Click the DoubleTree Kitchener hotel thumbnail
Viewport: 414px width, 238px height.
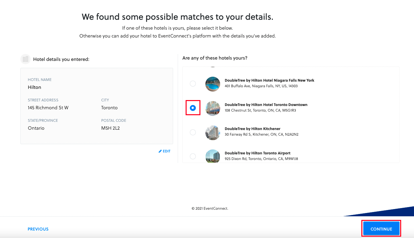click(212, 132)
